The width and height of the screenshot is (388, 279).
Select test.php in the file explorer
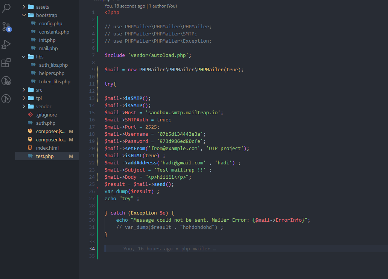[x=45, y=156]
